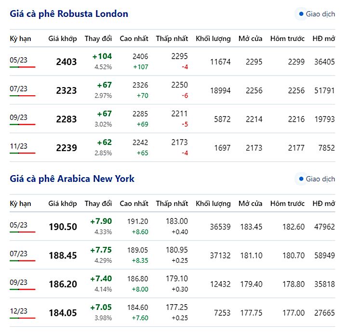The height and width of the screenshot is (334, 347).
Task: Click Robusta volume 5872
Action: pyautogui.click(x=222, y=119)
